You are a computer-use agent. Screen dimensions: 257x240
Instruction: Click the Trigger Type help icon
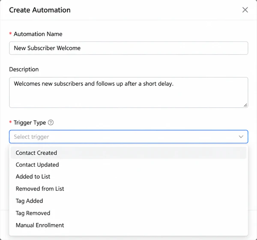51,123
